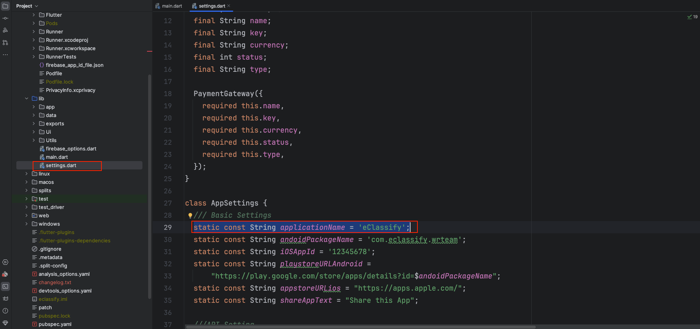Open the Run hexagon play icon
700x329 pixels.
[5, 262]
